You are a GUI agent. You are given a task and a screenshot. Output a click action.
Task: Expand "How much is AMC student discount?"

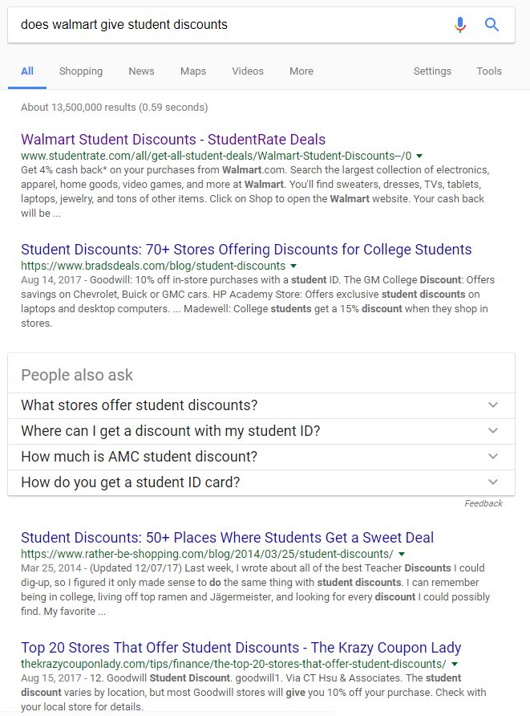coord(261,457)
